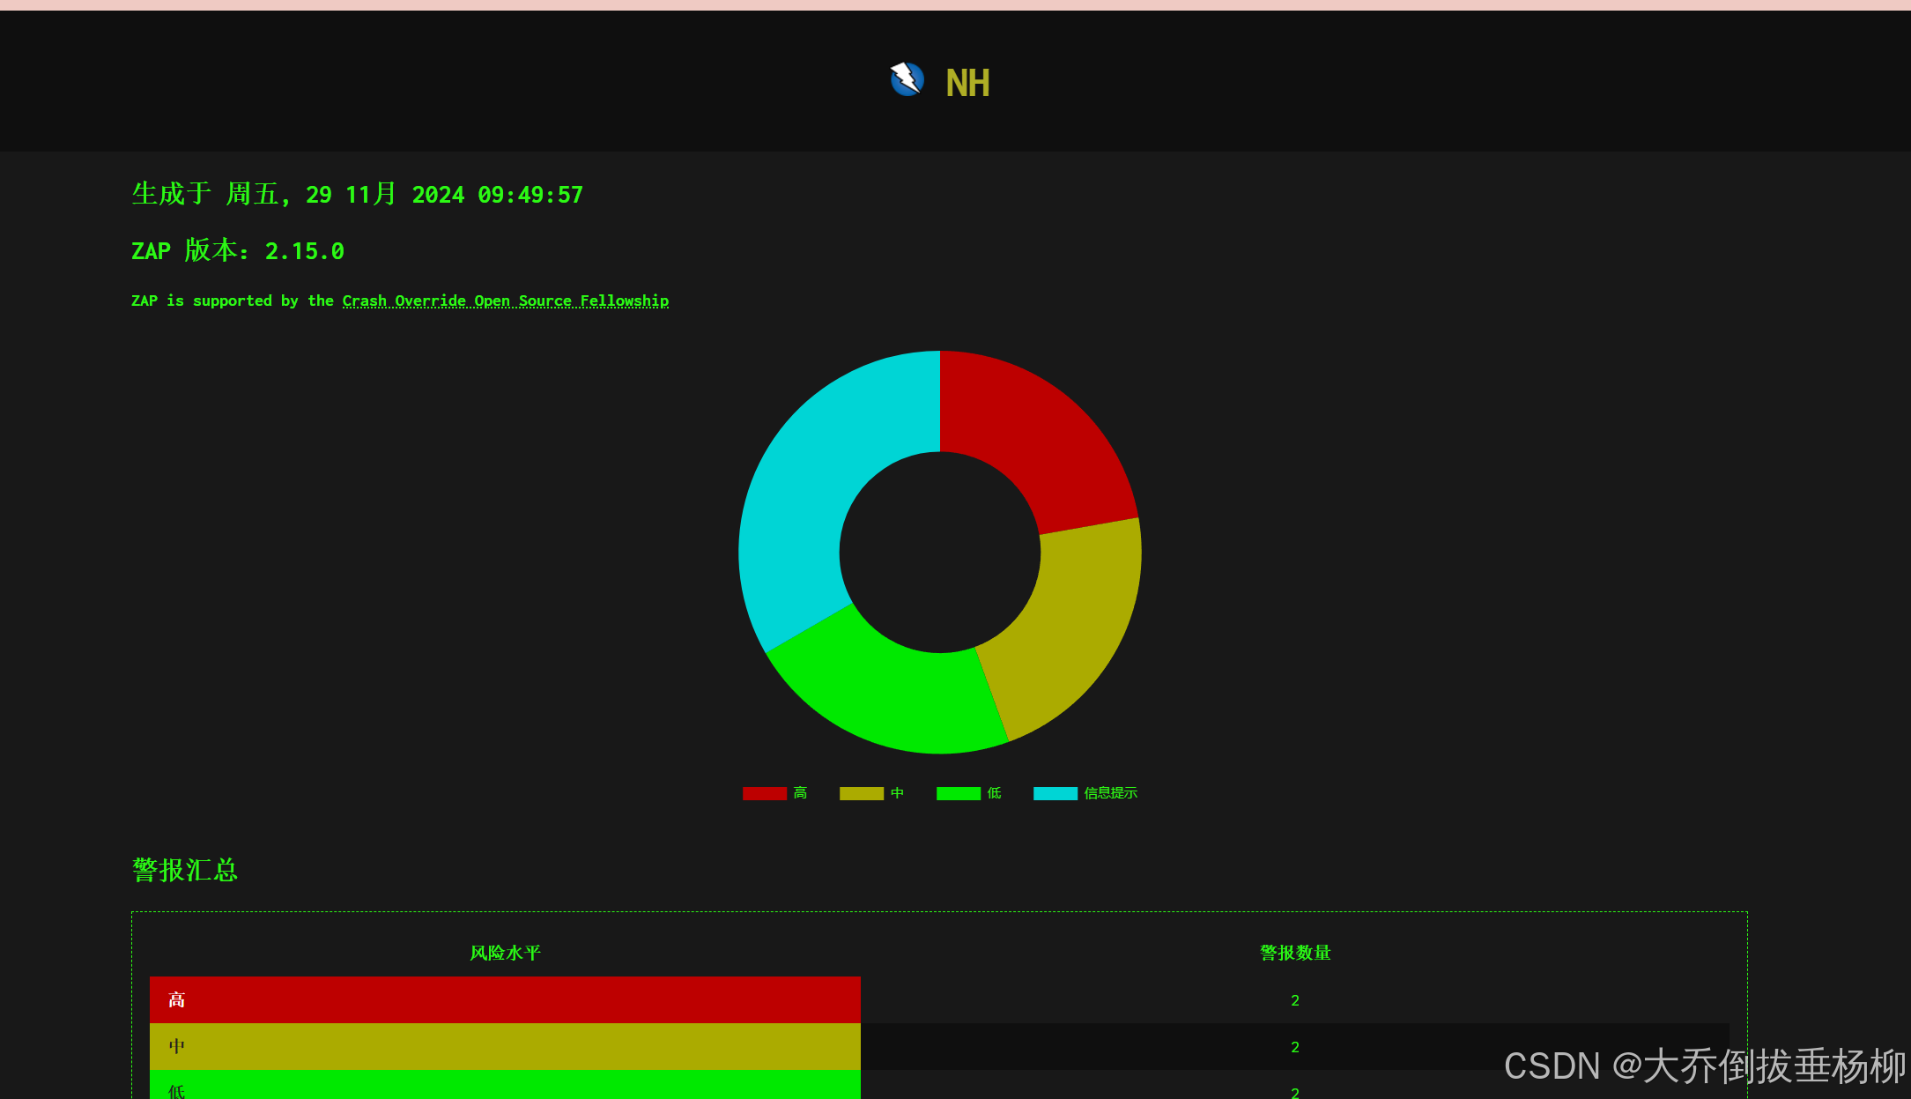Viewport: 1911px width, 1099px height.
Task: Toggle the olive 中 legend swatch
Action: 861,793
